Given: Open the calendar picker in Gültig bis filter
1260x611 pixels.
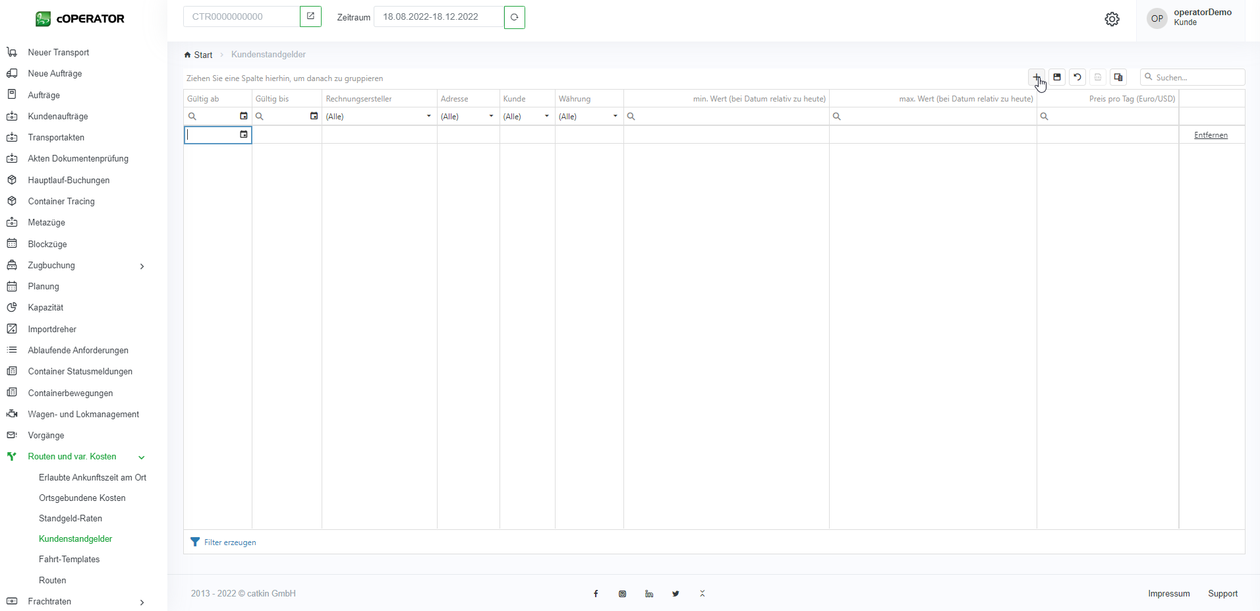Looking at the screenshot, I should [314, 116].
